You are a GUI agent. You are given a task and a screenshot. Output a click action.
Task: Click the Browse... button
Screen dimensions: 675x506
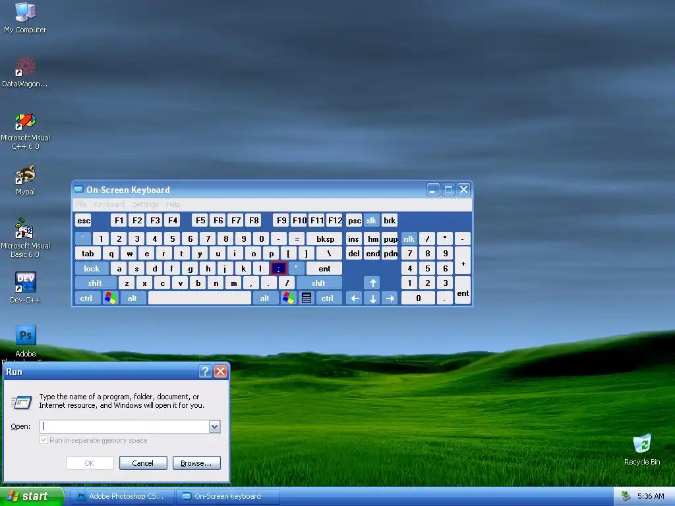196,463
